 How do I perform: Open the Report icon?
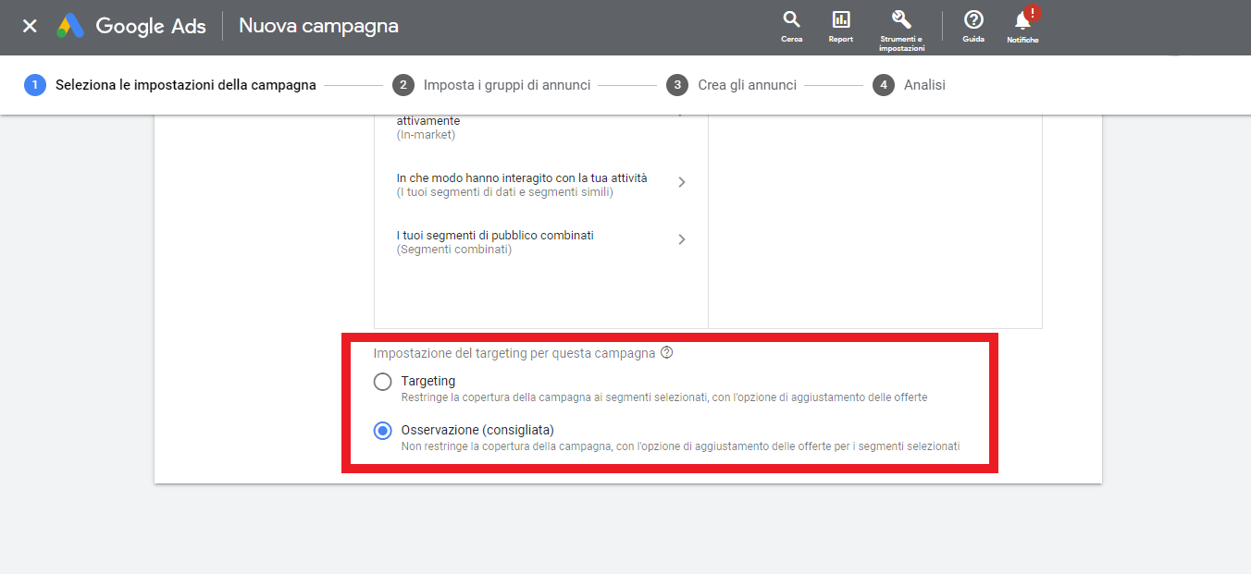(840, 20)
